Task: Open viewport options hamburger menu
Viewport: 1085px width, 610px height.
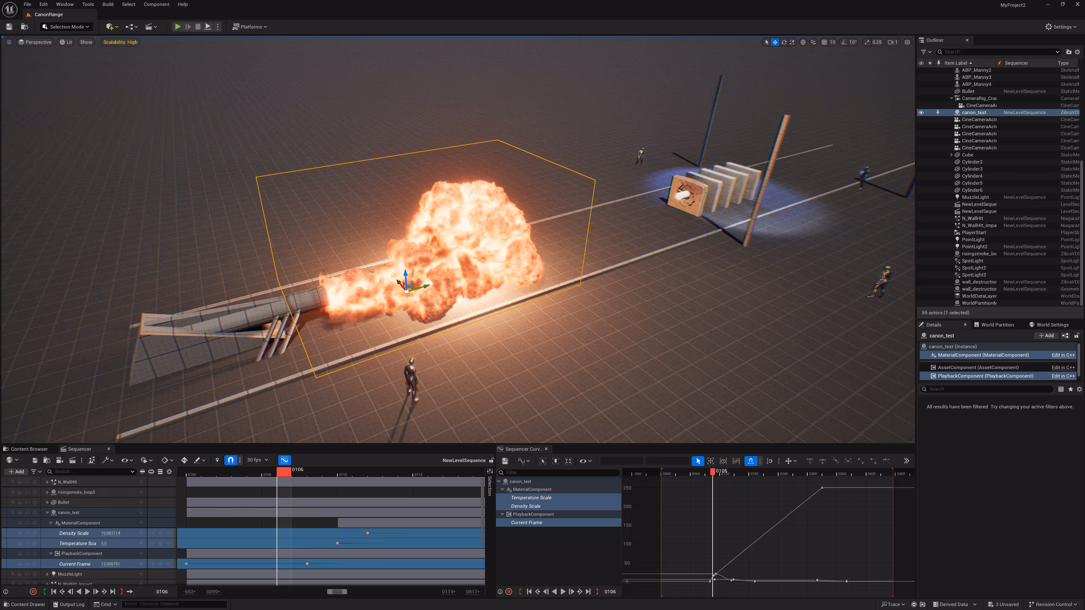Action: point(9,42)
